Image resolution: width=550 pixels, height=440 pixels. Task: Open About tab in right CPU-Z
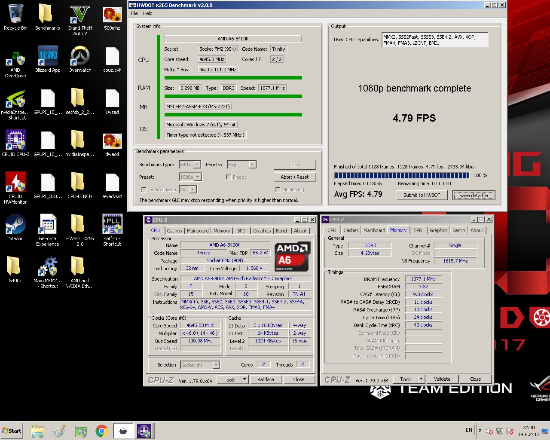pyautogui.click(x=477, y=230)
